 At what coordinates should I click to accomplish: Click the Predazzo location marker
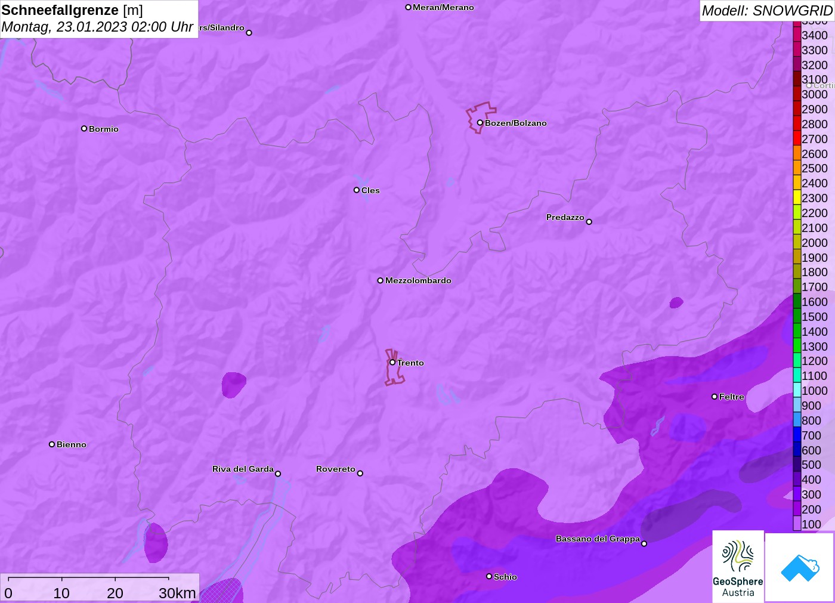coord(589,222)
